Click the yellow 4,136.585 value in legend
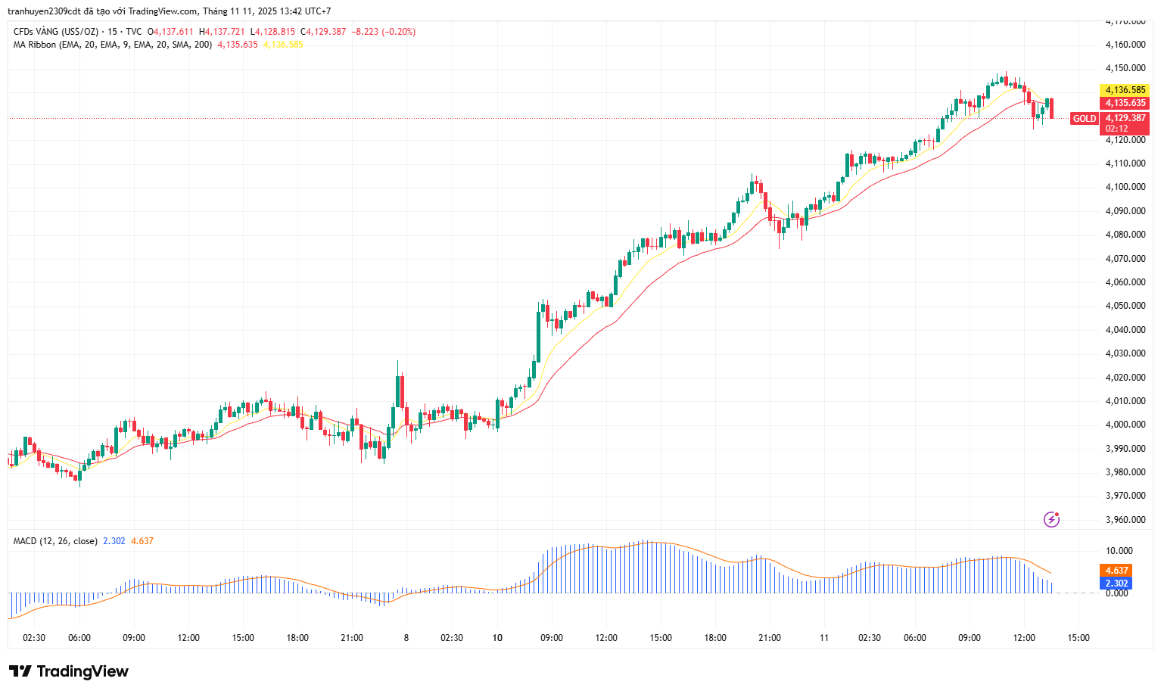 coord(283,45)
